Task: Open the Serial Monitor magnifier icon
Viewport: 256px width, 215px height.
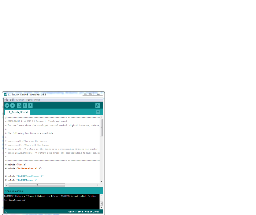Action: click(98, 106)
